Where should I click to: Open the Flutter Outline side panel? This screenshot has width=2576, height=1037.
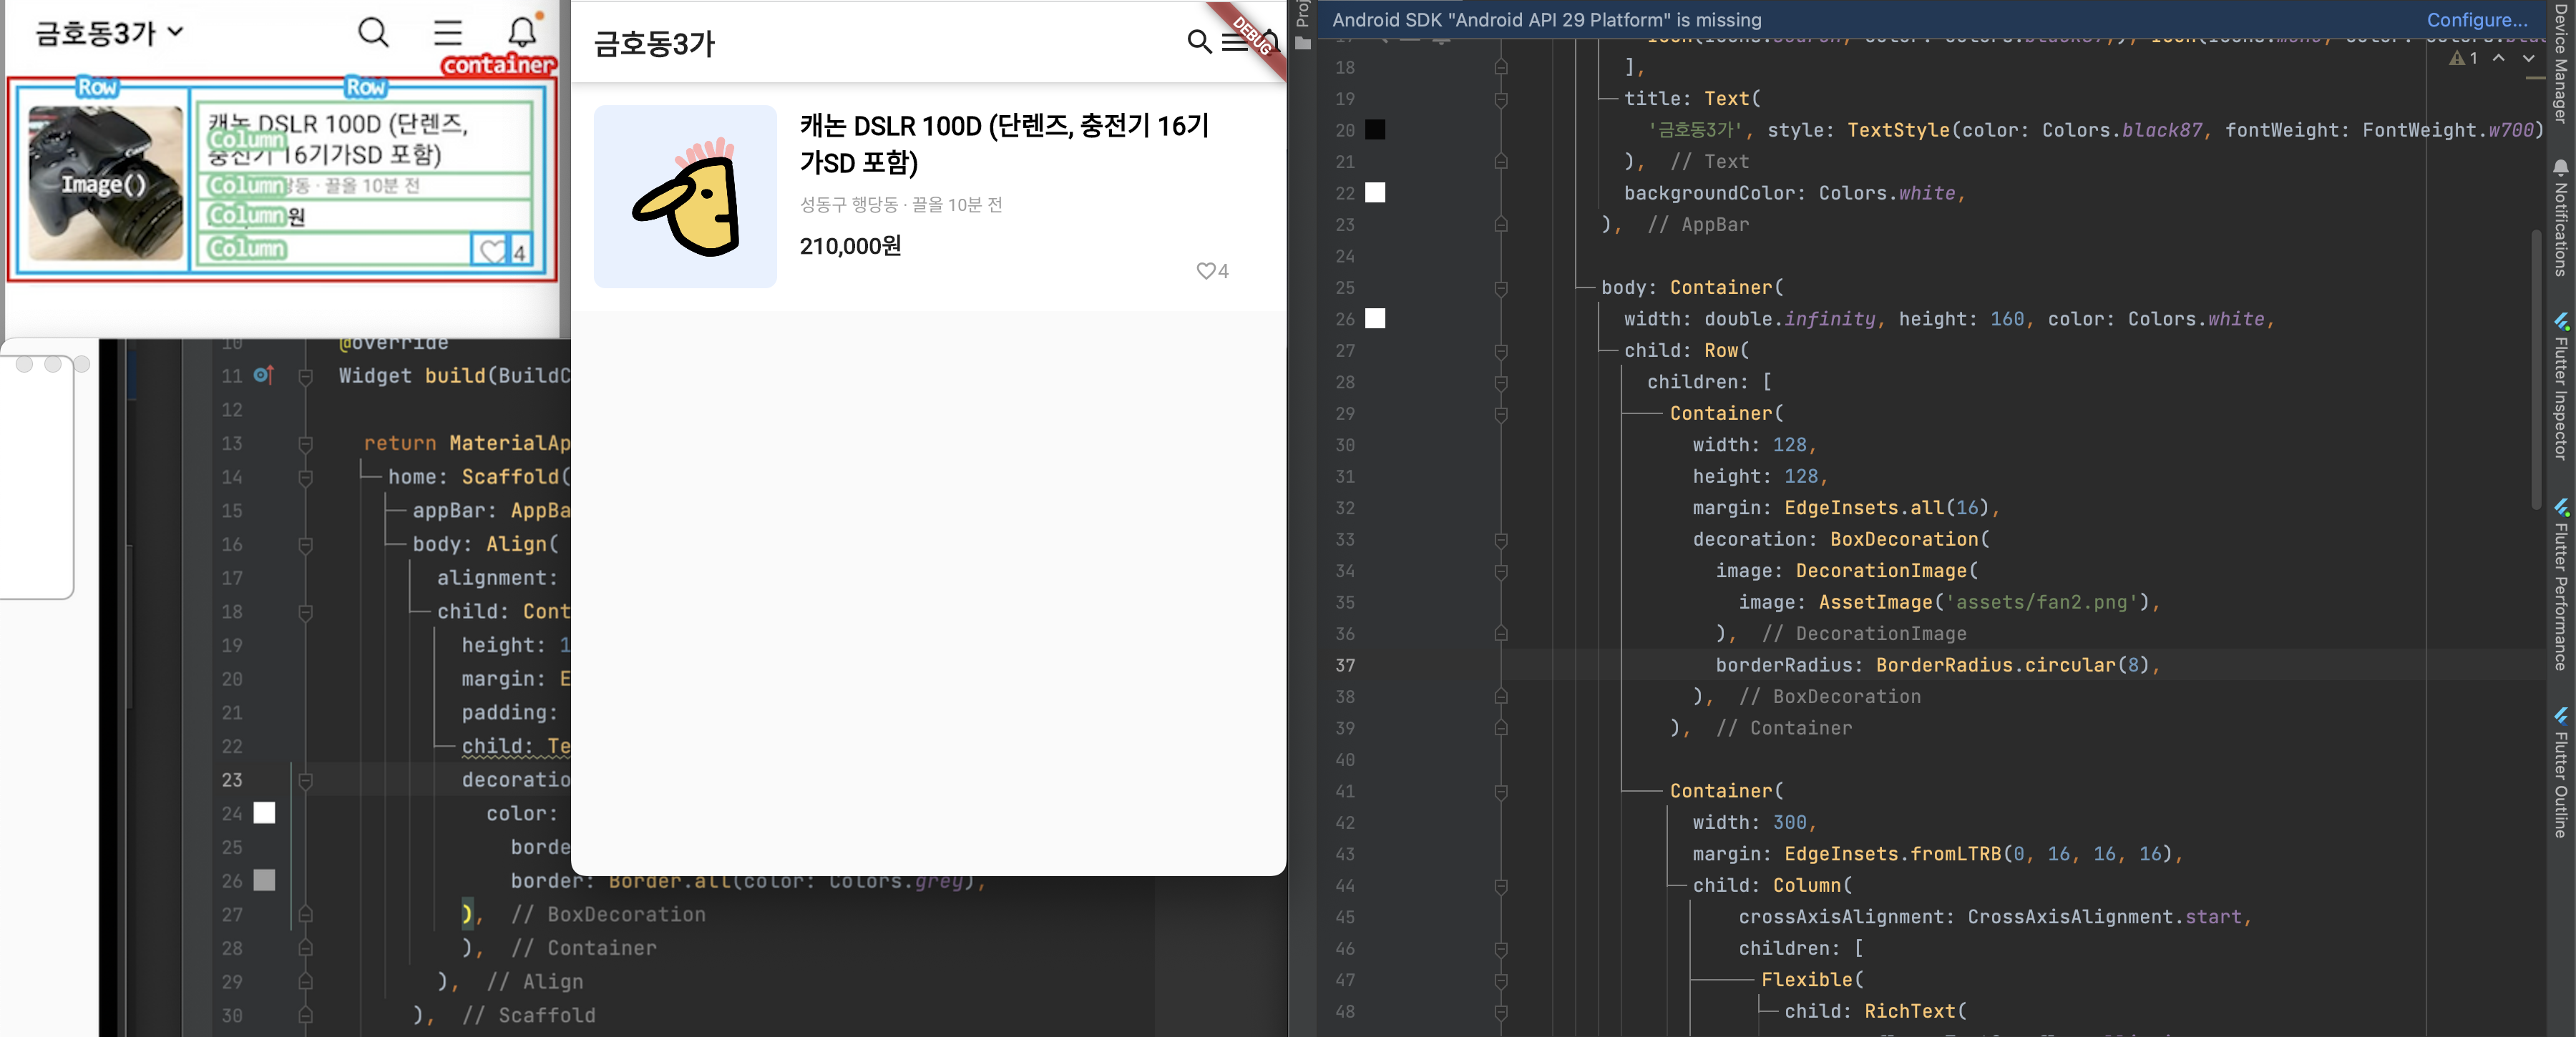point(2560,772)
